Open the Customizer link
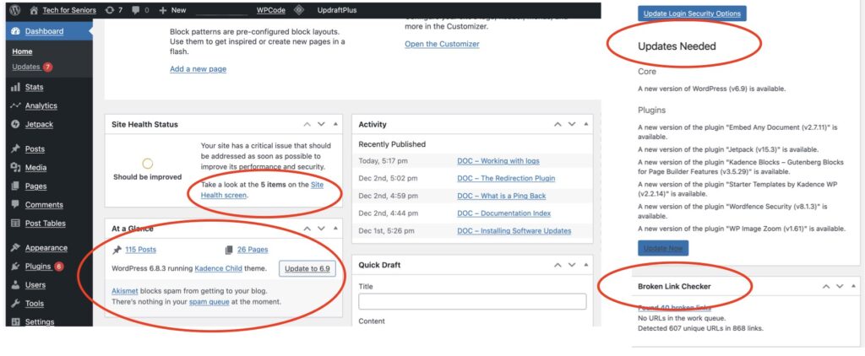Image resolution: width=865 pixels, height=356 pixels. [442, 44]
